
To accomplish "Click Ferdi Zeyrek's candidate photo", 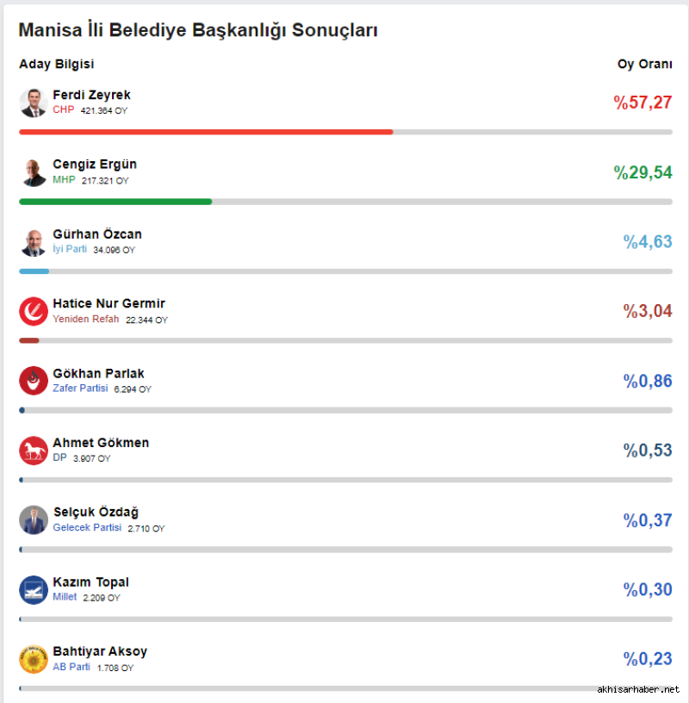I will click(x=34, y=103).
